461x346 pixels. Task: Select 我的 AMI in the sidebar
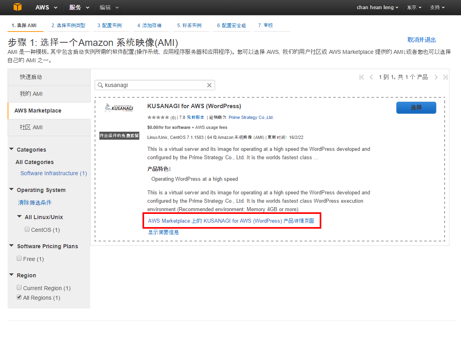pos(49,94)
